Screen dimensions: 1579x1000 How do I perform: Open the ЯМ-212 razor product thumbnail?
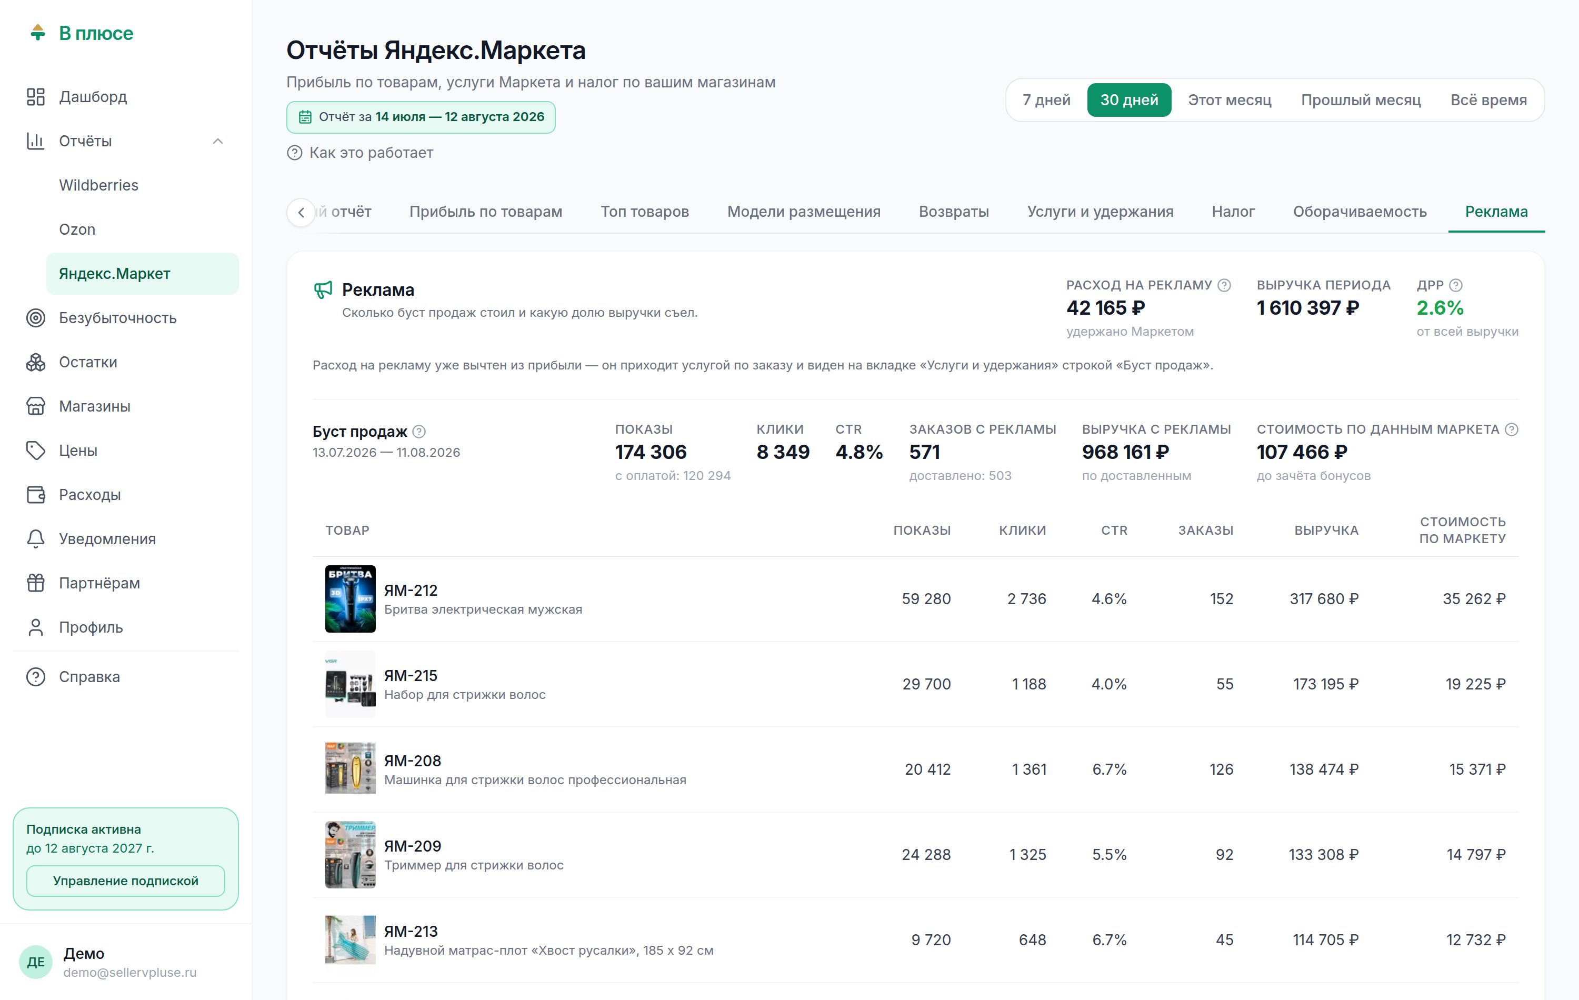click(351, 599)
